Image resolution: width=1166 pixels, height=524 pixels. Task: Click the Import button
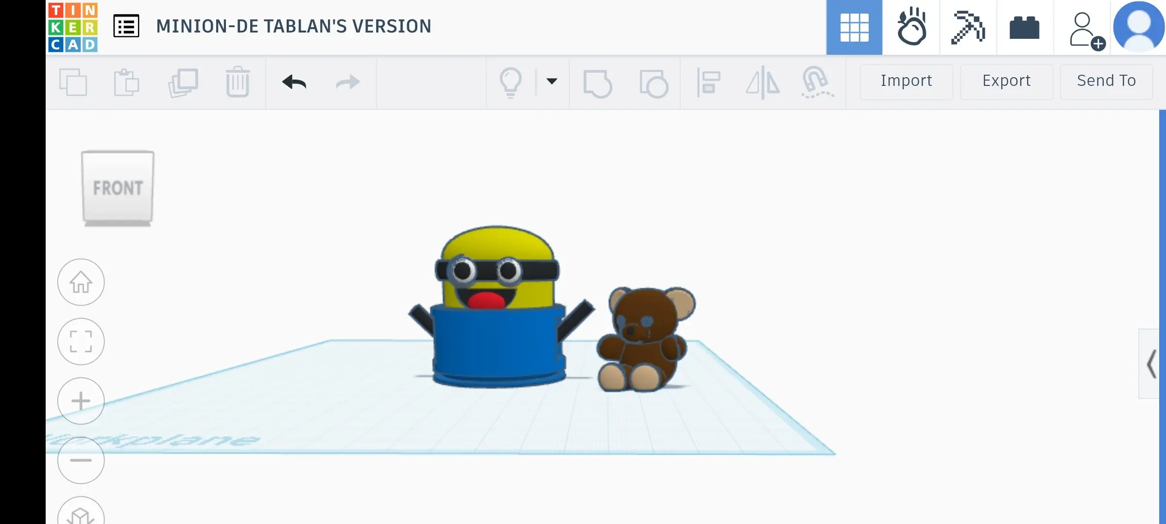[x=906, y=81]
